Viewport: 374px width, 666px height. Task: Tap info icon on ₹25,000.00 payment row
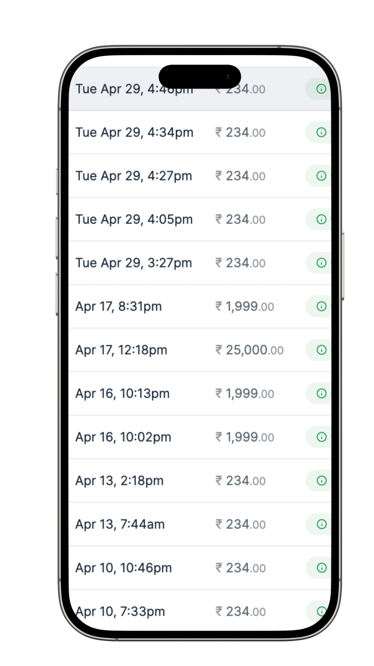pyautogui.click(x=321, y=350)
